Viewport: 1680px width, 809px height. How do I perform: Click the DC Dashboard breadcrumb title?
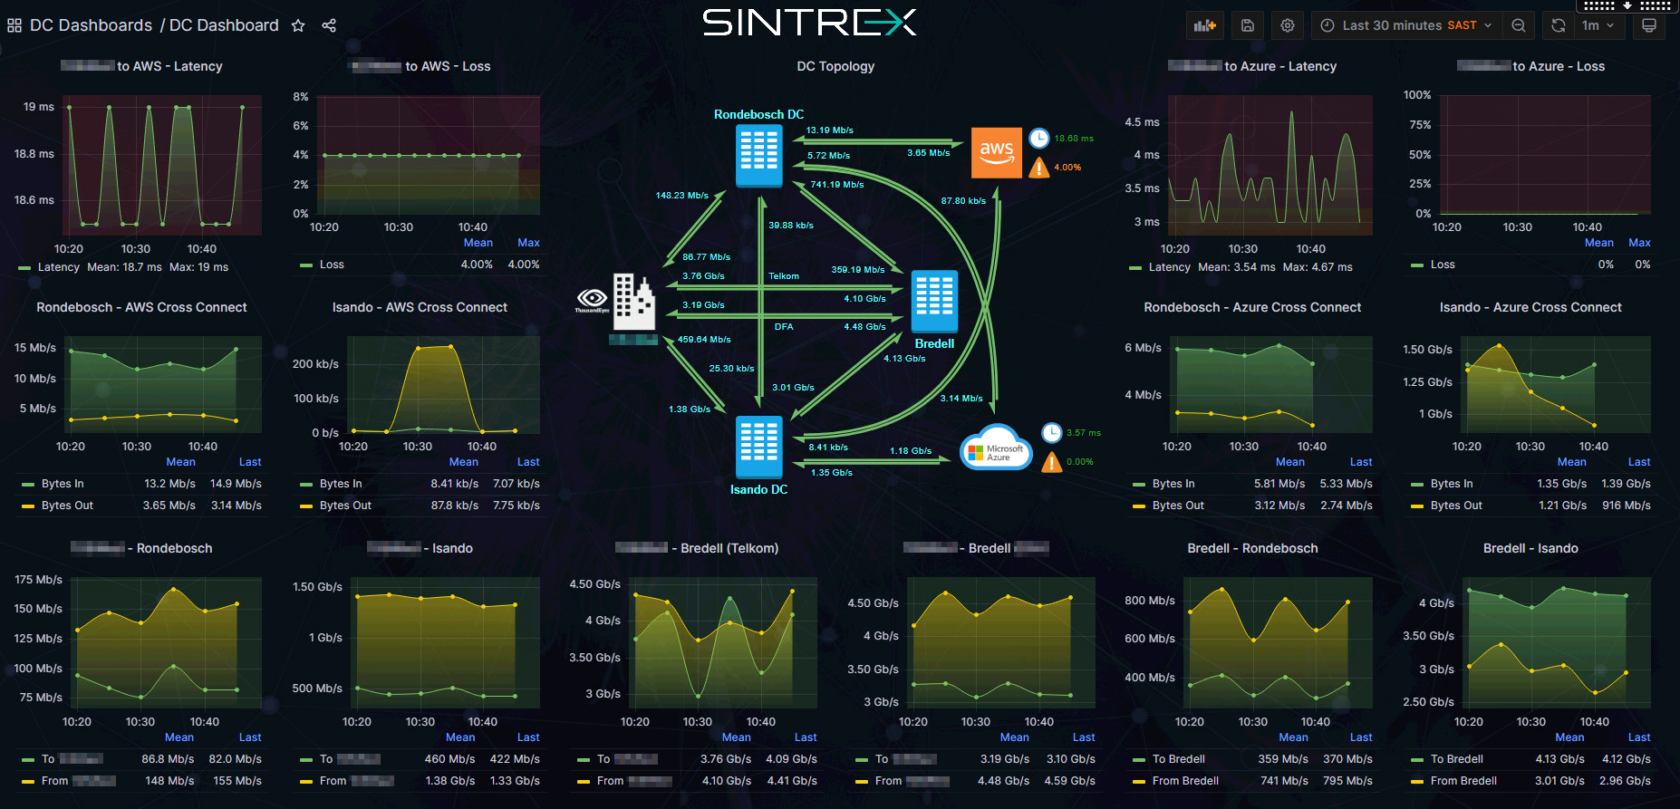[224, 25]
